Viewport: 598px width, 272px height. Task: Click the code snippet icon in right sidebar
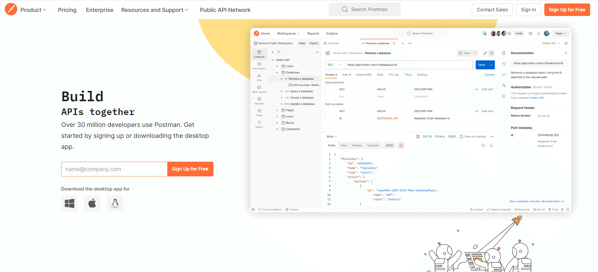[x=504, y=75]
